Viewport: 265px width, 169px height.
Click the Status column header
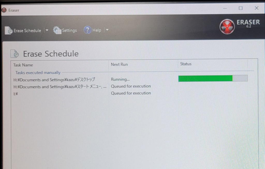pos(186,64)
